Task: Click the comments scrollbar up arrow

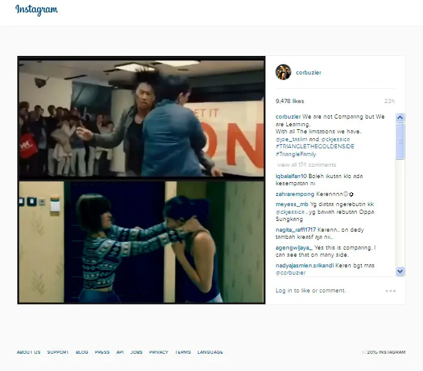Action: tap(400, 117)
